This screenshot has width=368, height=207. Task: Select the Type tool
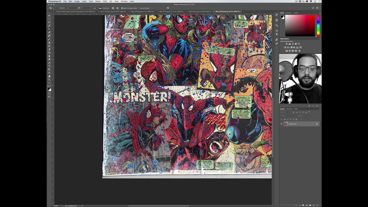click(x=49, y=66)
